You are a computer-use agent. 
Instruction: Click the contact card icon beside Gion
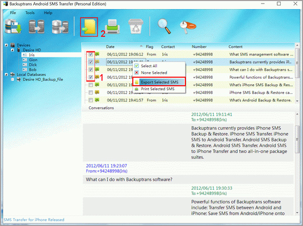(25, 60)
